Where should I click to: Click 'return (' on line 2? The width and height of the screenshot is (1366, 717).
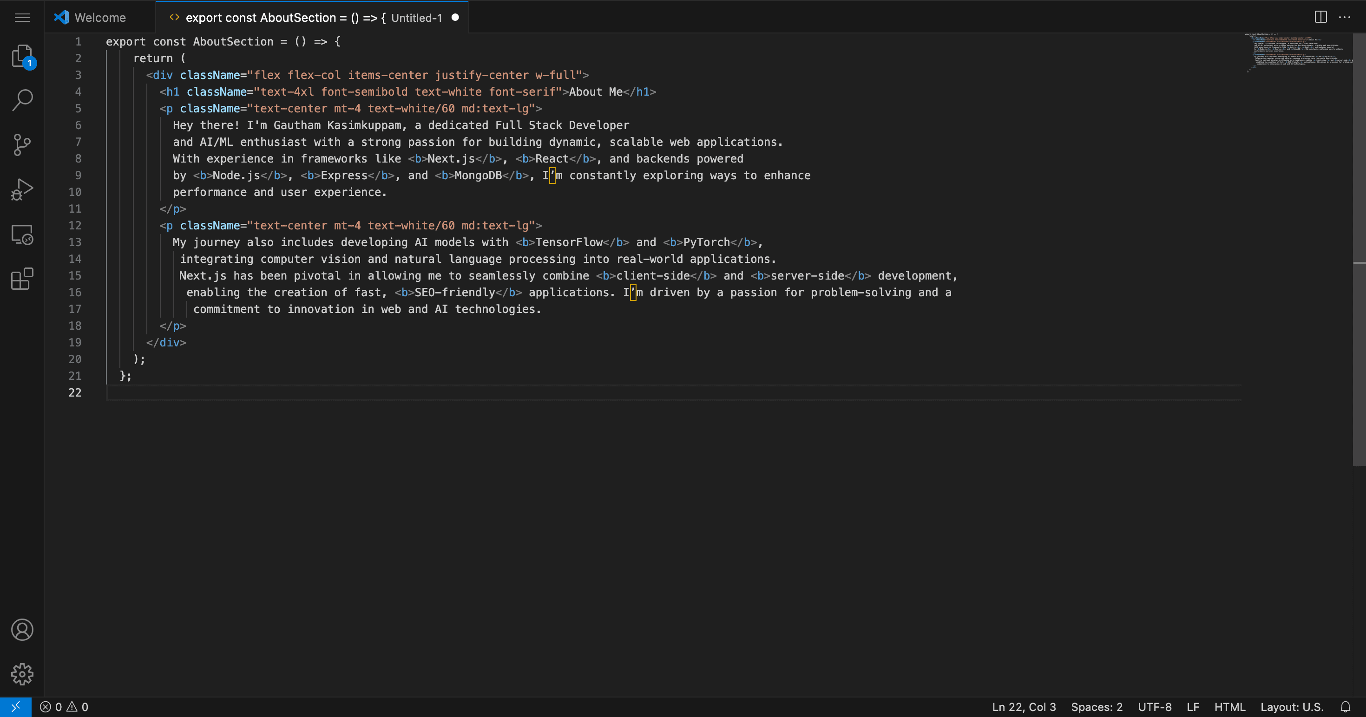[x=159, y=59]
